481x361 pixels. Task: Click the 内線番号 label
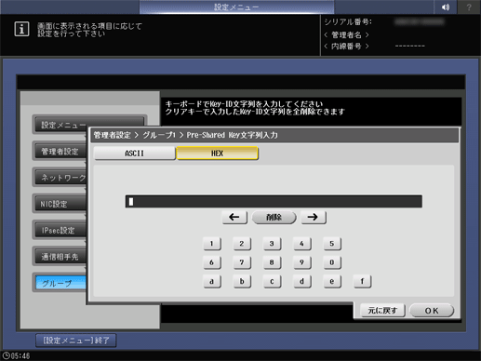click(x=346, y=47)
